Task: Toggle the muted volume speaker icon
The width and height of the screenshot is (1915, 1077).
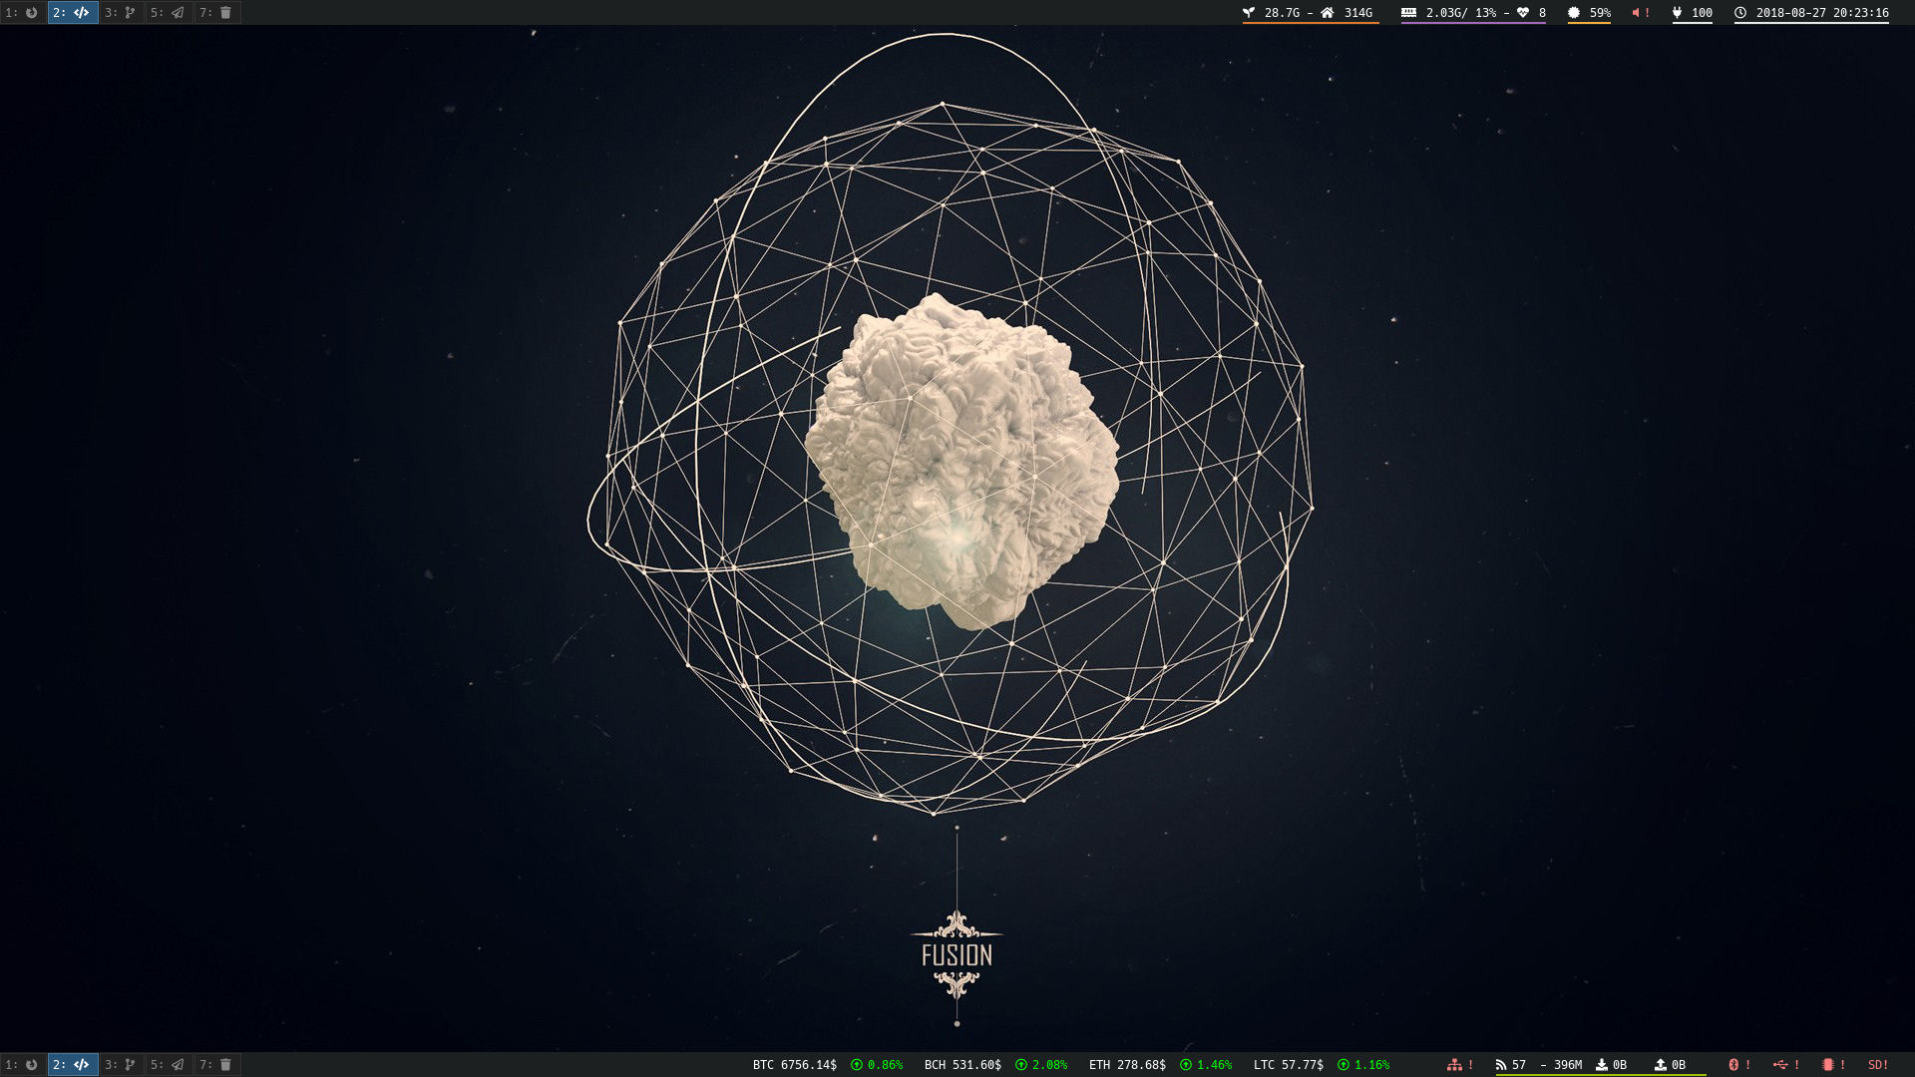Action: pos(1637,13)
